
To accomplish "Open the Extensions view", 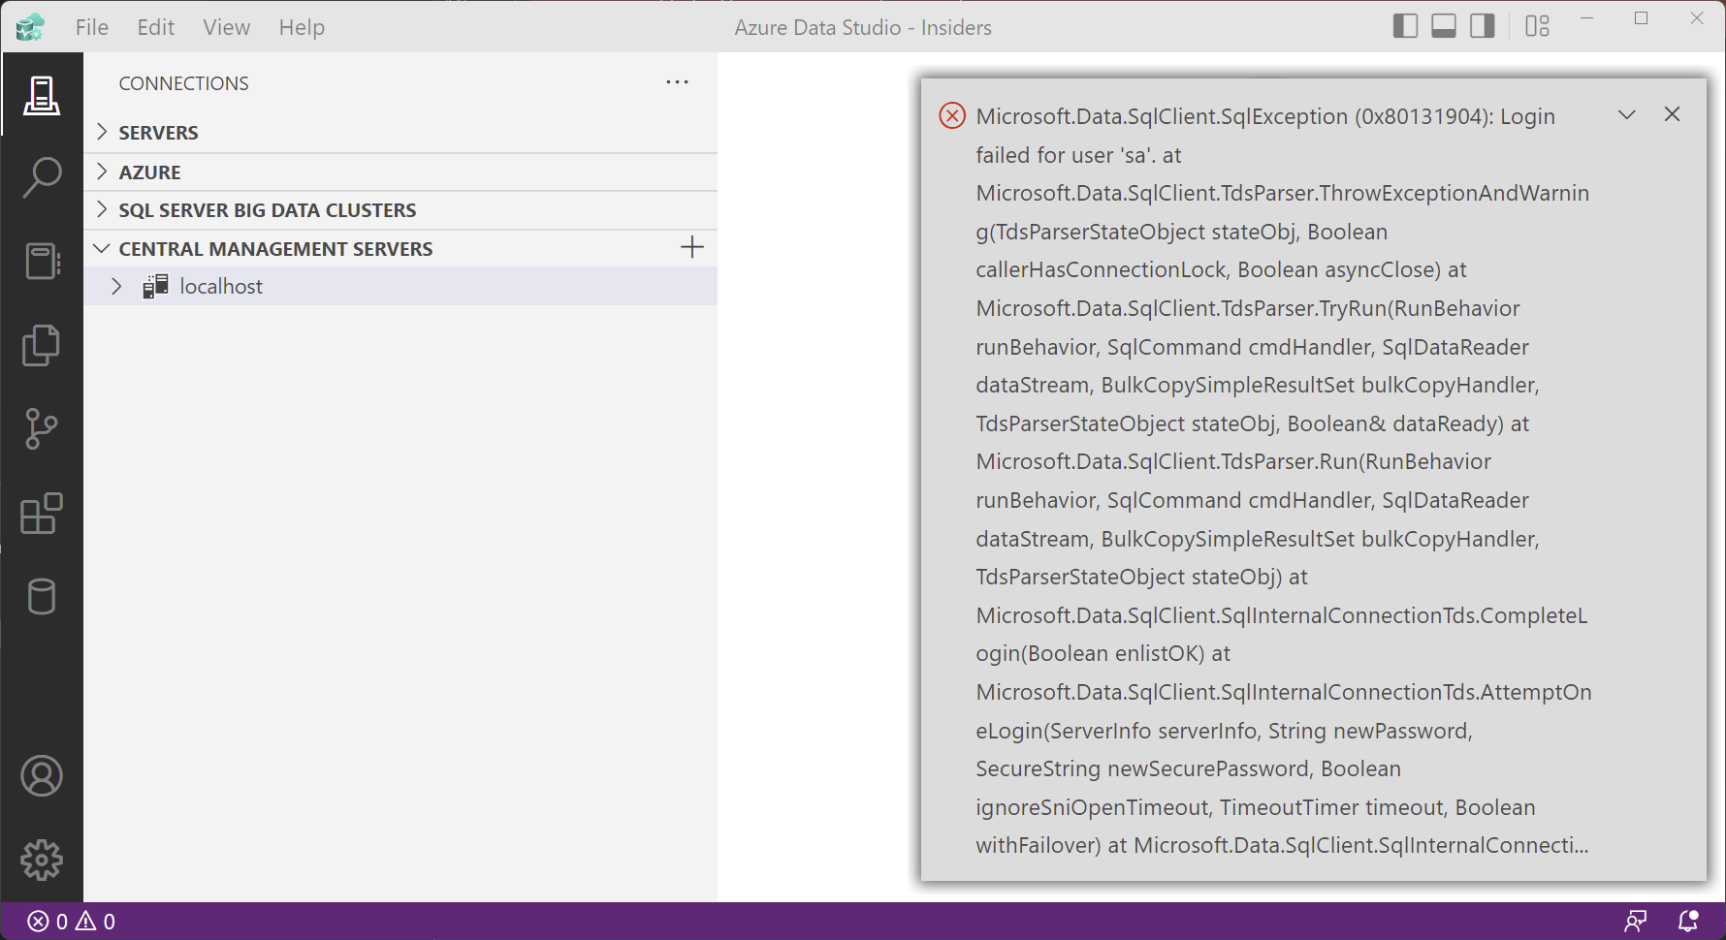I will (41, 514).
